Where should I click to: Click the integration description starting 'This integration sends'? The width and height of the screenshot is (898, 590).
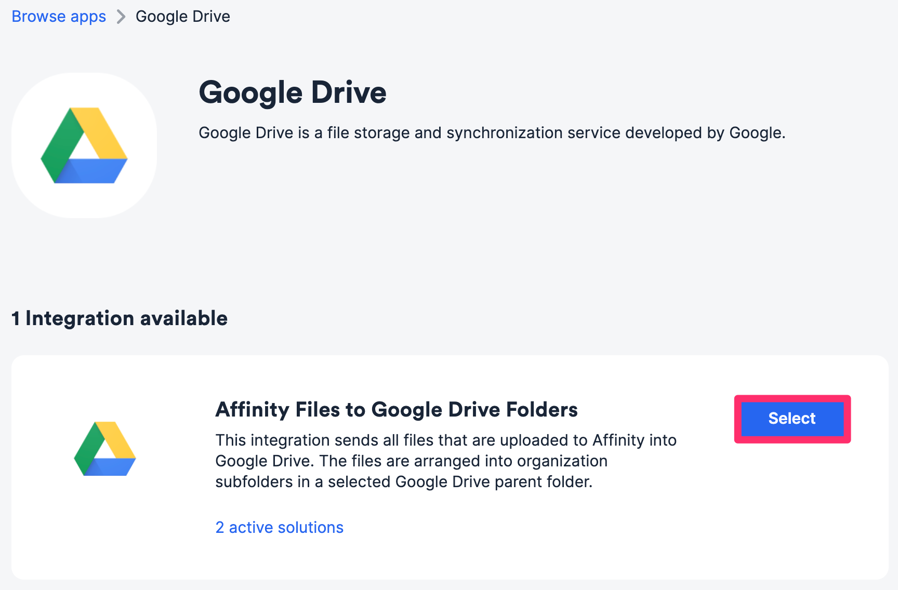pyautogui.click(x=446, y=461)
